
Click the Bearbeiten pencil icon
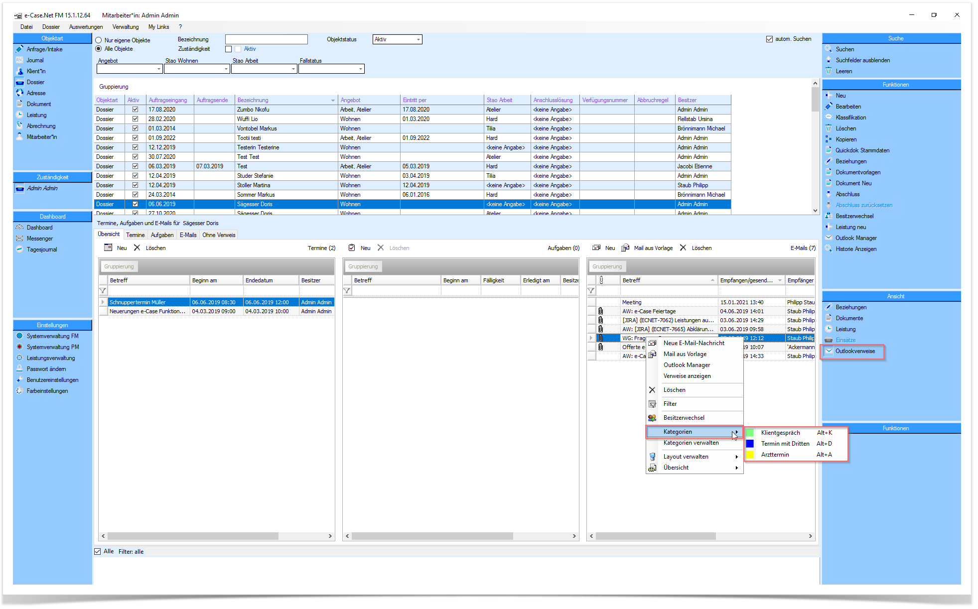(x=829, y=107)
